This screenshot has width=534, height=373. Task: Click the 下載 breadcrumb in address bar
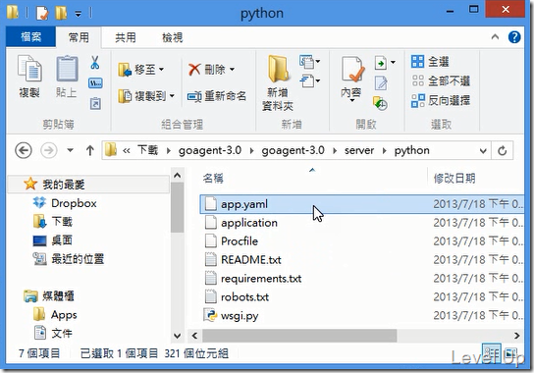147,150
